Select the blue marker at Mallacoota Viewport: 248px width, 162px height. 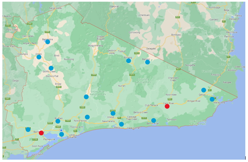pos(212,99)
